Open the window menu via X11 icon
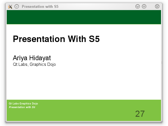This screenshot has width=168, height=126. (10, 6)
